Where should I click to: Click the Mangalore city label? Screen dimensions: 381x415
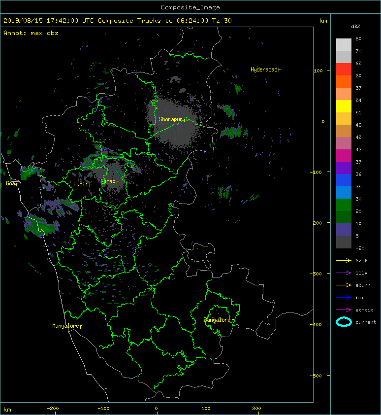pyautogui.click(x=66, y=326)
